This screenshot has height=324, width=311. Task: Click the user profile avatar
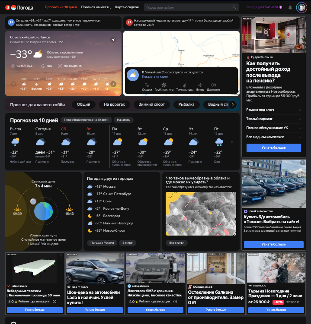pyautogui.click(x=301, y=7)
